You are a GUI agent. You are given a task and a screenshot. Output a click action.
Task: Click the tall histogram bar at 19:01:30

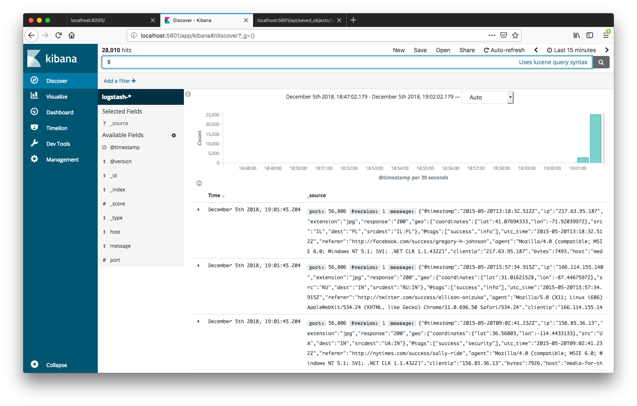pyautogui.click(x=596, y=139)
